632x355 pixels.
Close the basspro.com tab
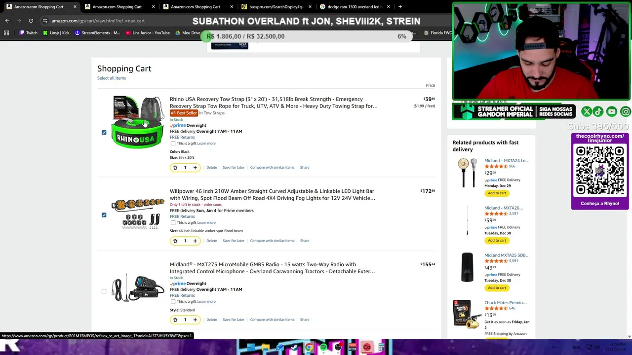[x=310, y=7]
